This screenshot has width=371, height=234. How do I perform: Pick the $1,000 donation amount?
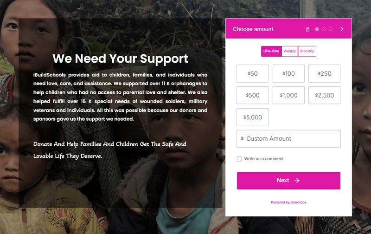pyautogui.click(x=288, y=95)
